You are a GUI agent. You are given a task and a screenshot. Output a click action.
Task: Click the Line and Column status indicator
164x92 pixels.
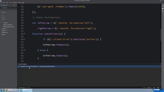pos(22,87)
